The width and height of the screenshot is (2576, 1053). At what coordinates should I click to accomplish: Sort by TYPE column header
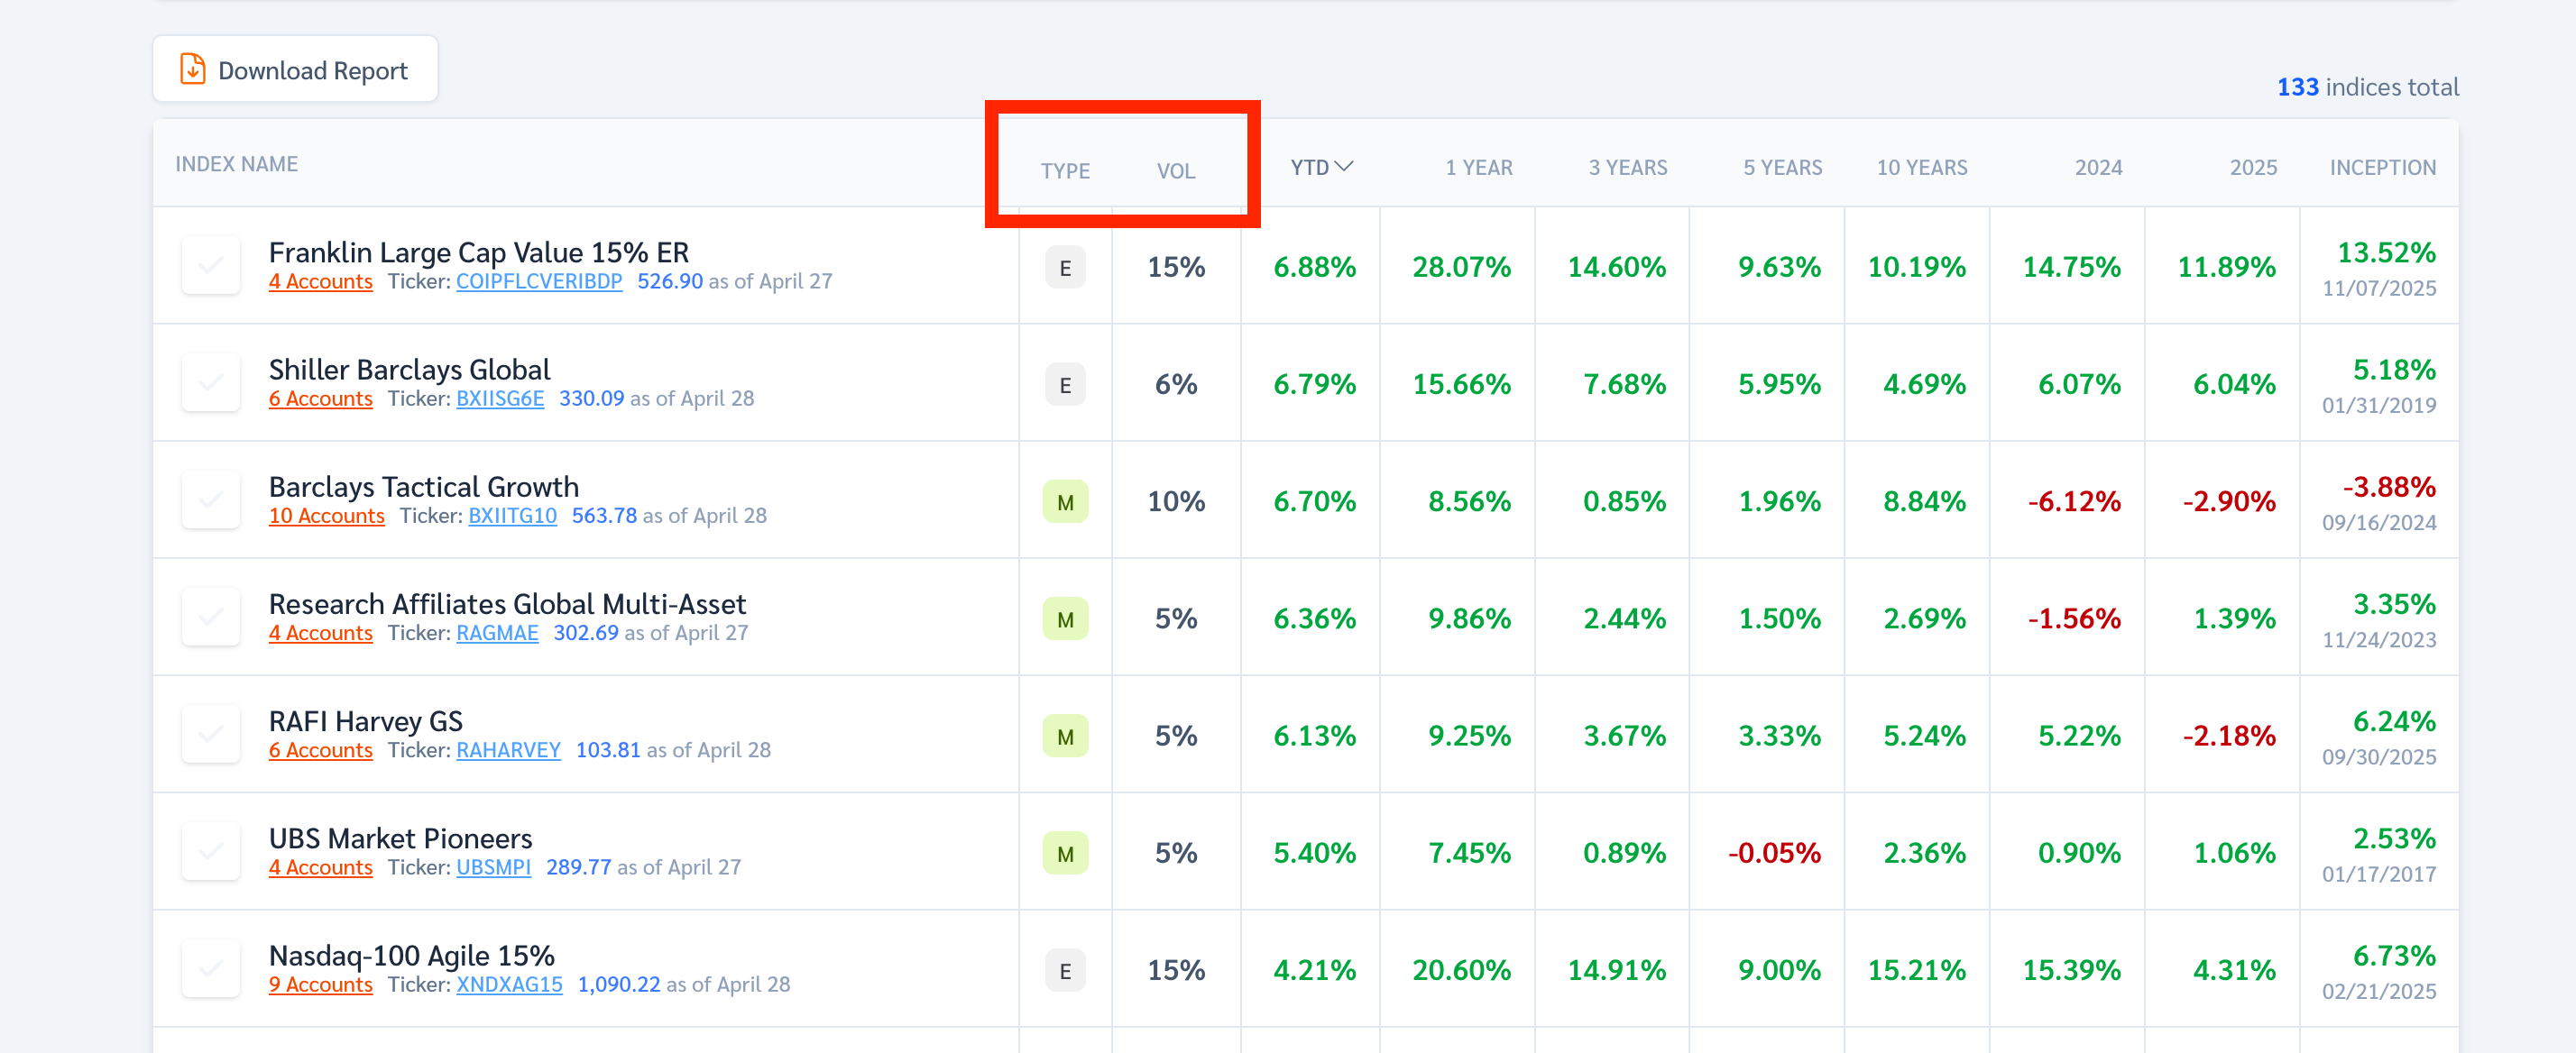click(1065, 170)
